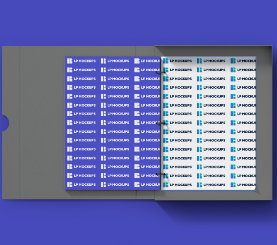Click the curled bottom-right corner of white page
277x245 pixels.
(253, 187)
